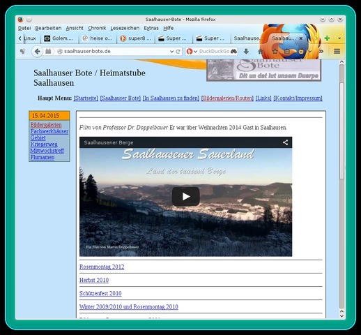Open the [Links] menu link
Screen dimensions: 361x335
(x=263, y=98)
